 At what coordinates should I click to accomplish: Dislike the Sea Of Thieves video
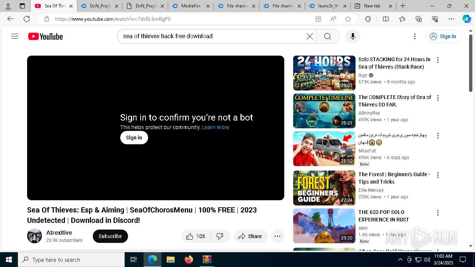220,236
